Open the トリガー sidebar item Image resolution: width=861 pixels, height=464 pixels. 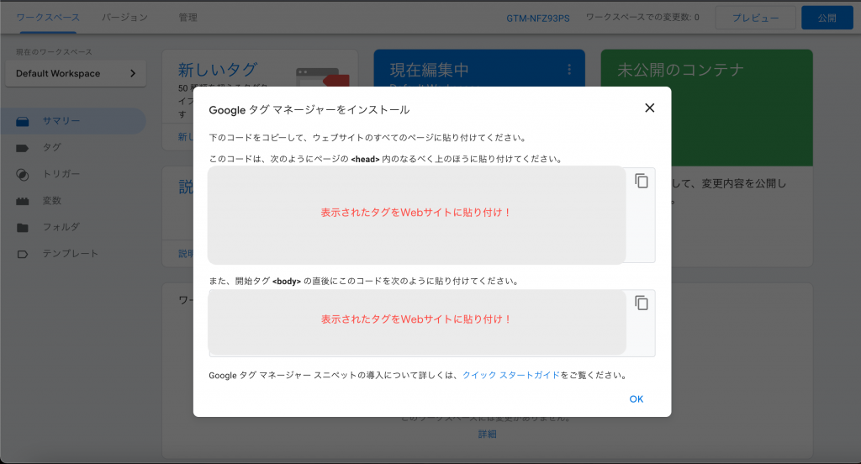point(74,174)
